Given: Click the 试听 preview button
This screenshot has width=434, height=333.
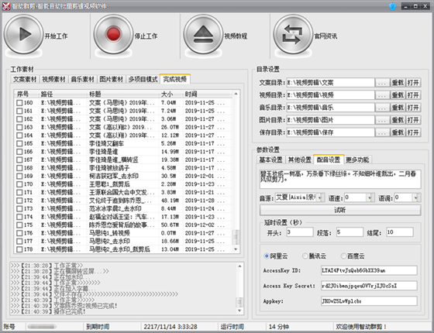Looking at the screenshot, I should point(340,210).
